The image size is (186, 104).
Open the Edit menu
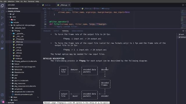click(5, 1)
